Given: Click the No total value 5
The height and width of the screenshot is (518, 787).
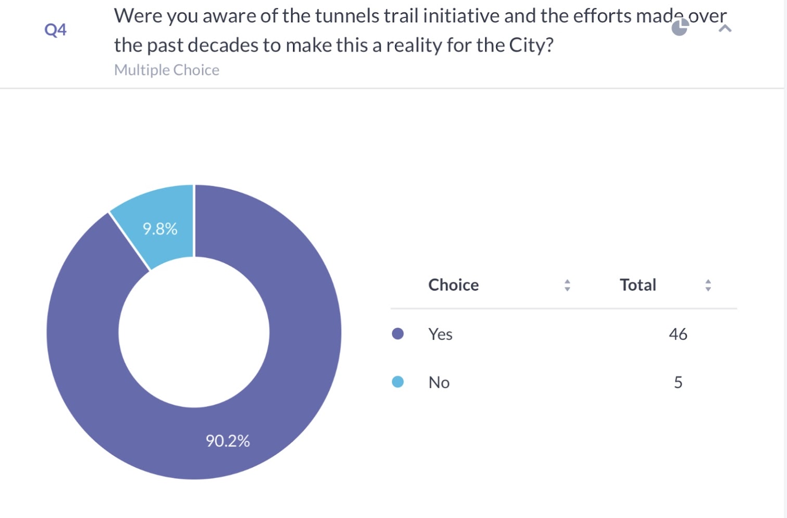Looking at the screenshot, I should [678, 383].
